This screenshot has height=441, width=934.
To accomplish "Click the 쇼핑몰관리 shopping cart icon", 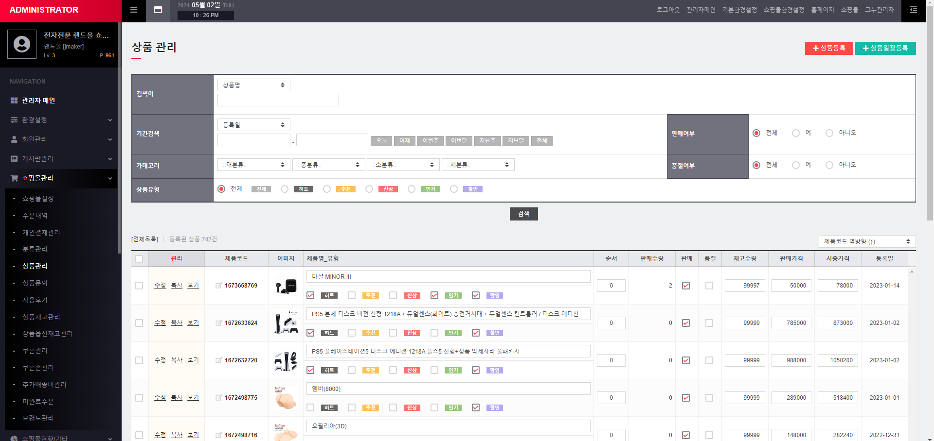I will 14,178.
